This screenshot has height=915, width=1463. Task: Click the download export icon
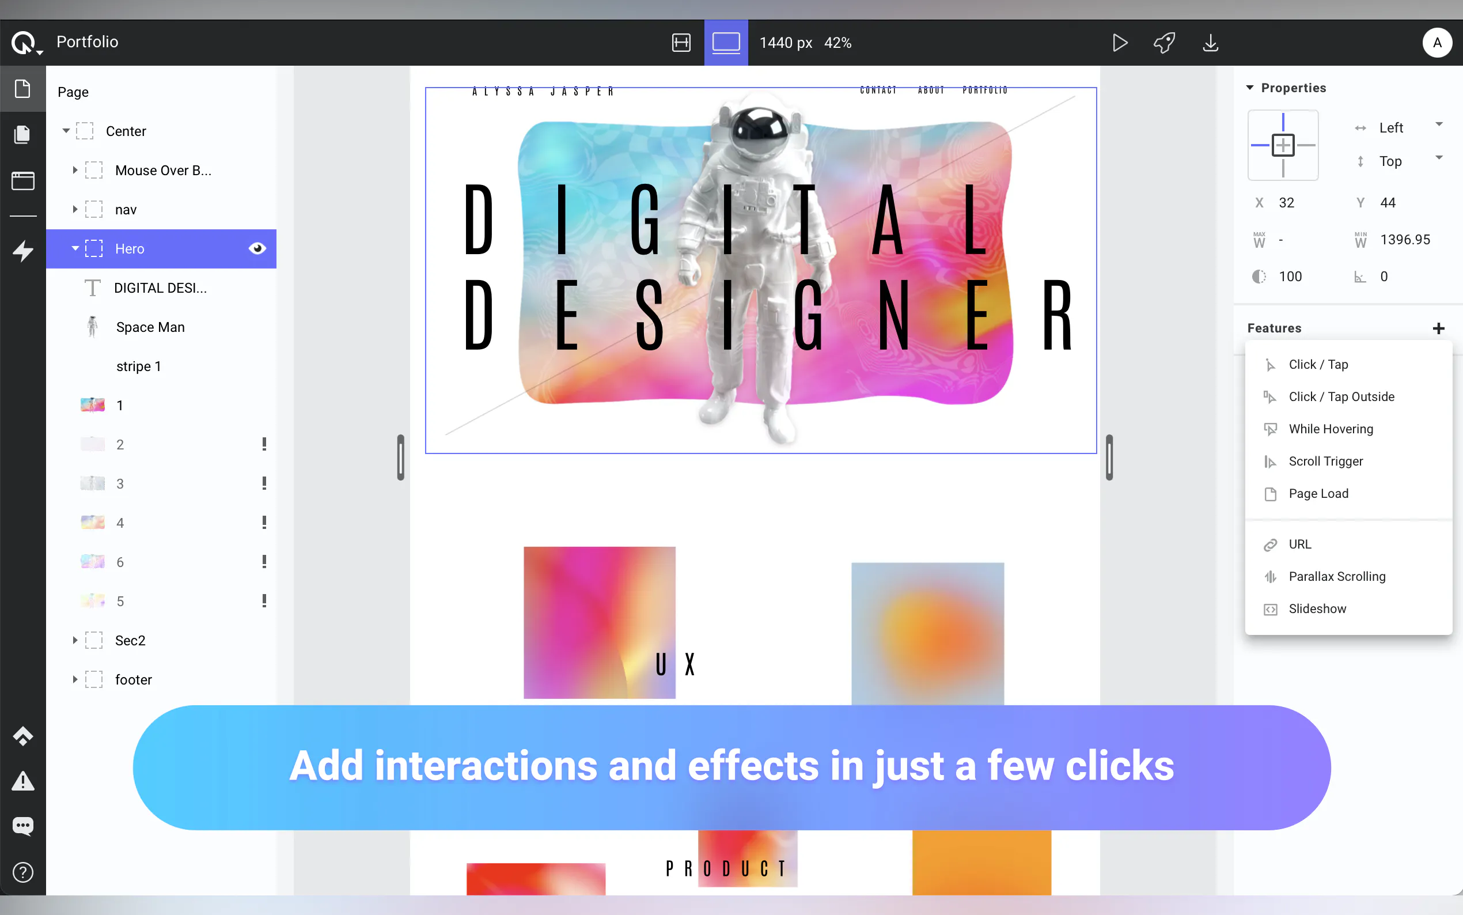1210,43
